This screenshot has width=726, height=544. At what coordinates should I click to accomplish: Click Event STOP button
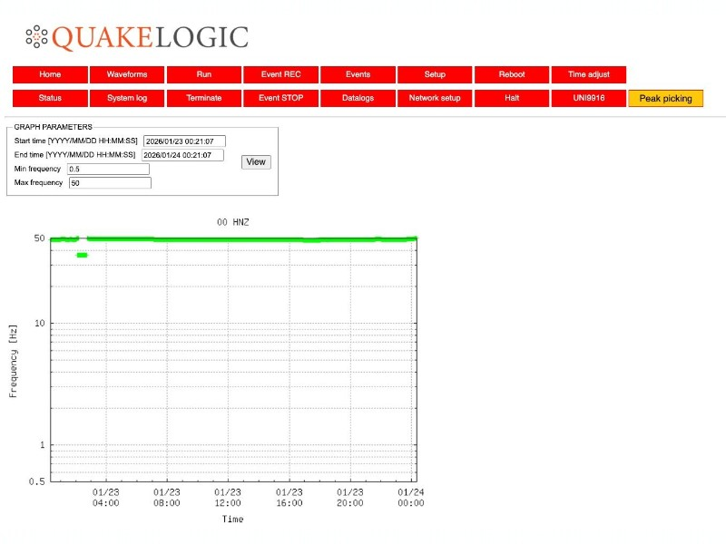[x=280, y=98]
